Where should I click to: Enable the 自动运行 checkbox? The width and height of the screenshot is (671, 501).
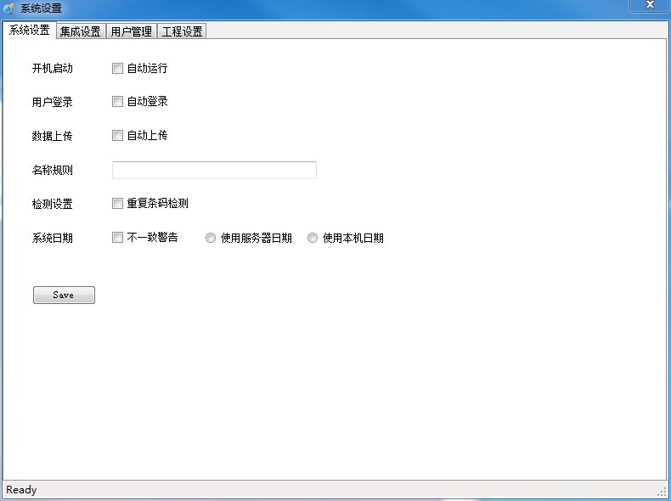(118, 68)
